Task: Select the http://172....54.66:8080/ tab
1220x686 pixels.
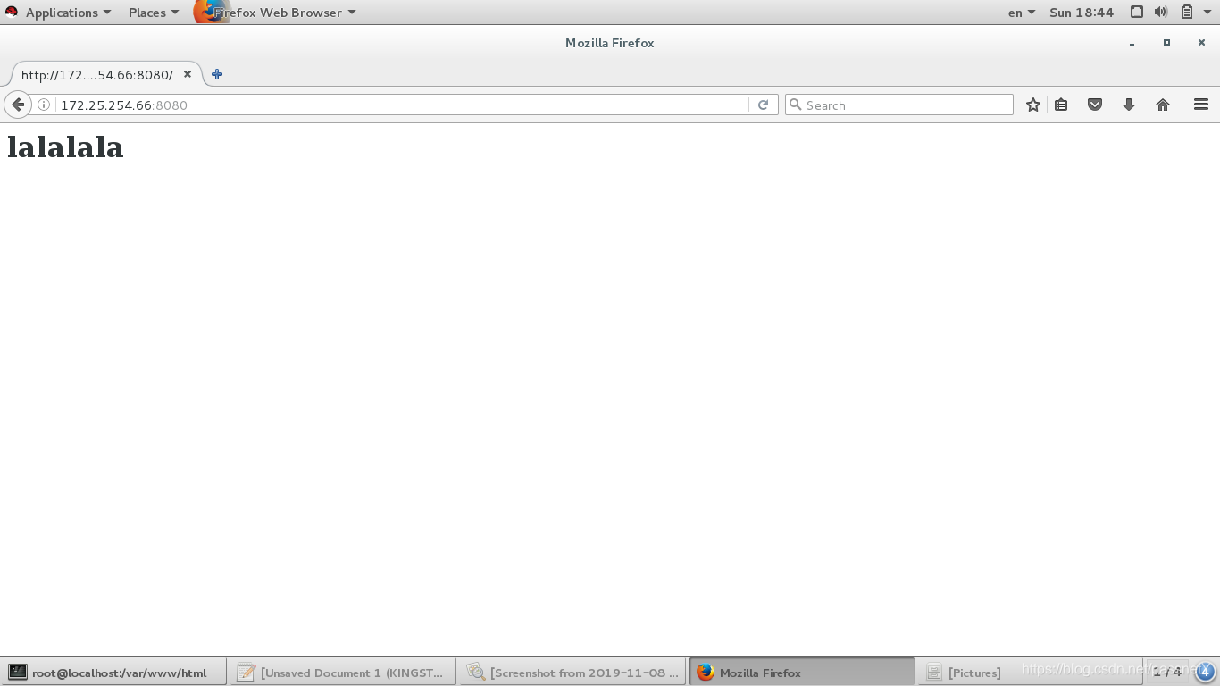Action: [97, 75]
